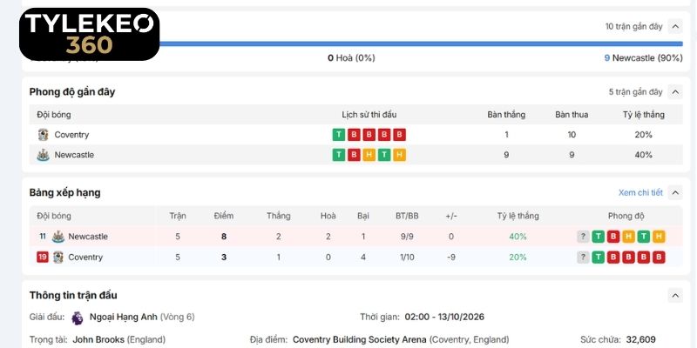Select the 5 trận gần đây label
Image resolution: width=697 pixels, height=348 pixels.
pyautogui.click(x=635, y=92)
